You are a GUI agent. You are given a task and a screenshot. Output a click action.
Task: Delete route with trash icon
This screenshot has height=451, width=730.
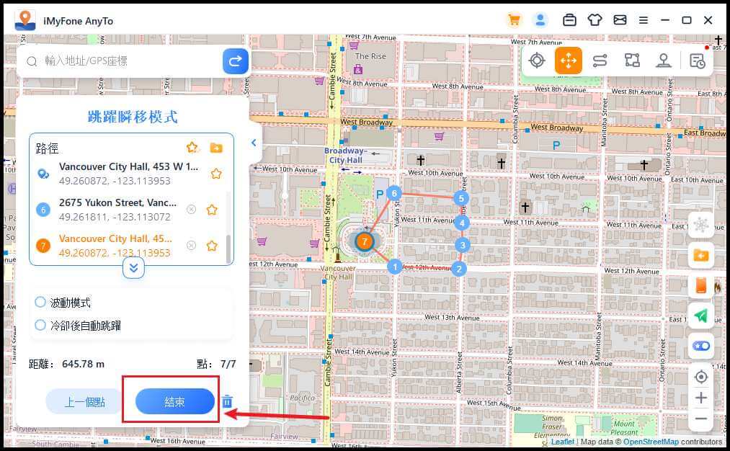coord(227,401)
